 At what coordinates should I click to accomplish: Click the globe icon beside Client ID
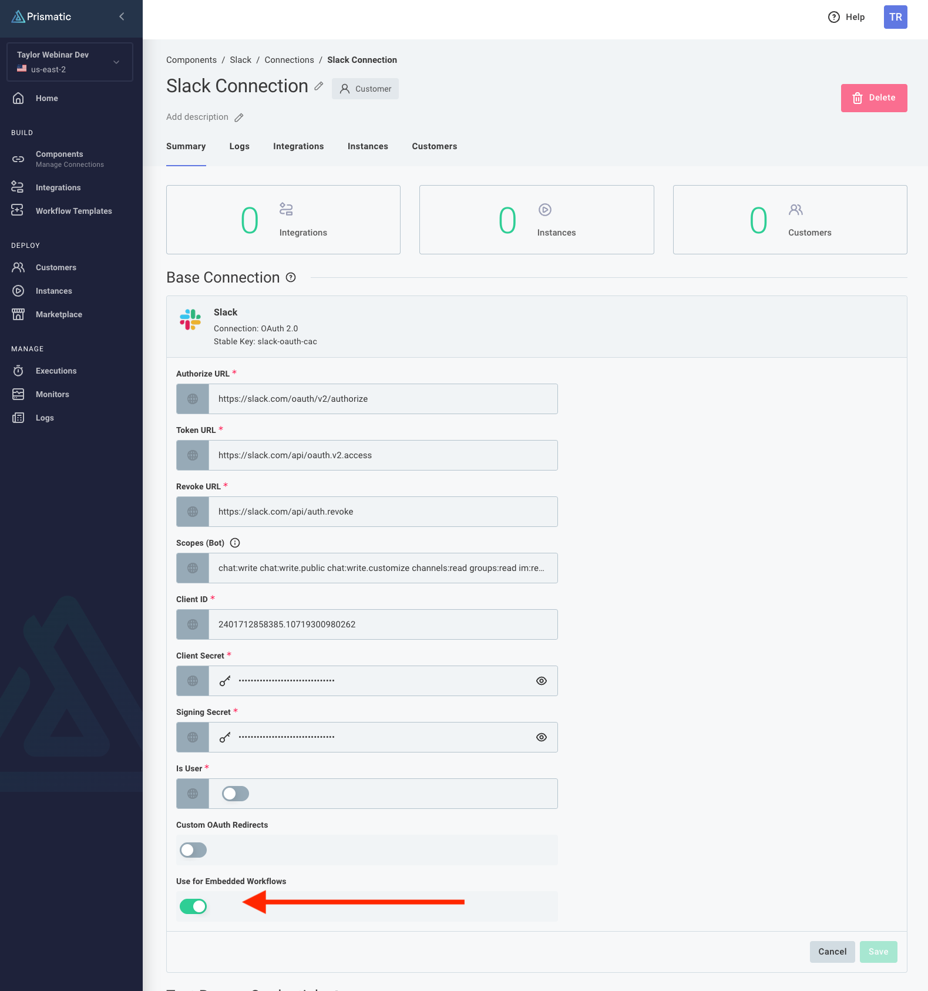[193, 624]
